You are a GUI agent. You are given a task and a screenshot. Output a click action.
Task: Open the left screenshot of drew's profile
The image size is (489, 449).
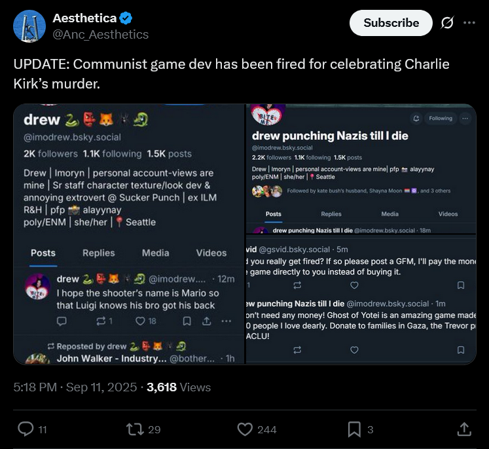coord(129,234)
